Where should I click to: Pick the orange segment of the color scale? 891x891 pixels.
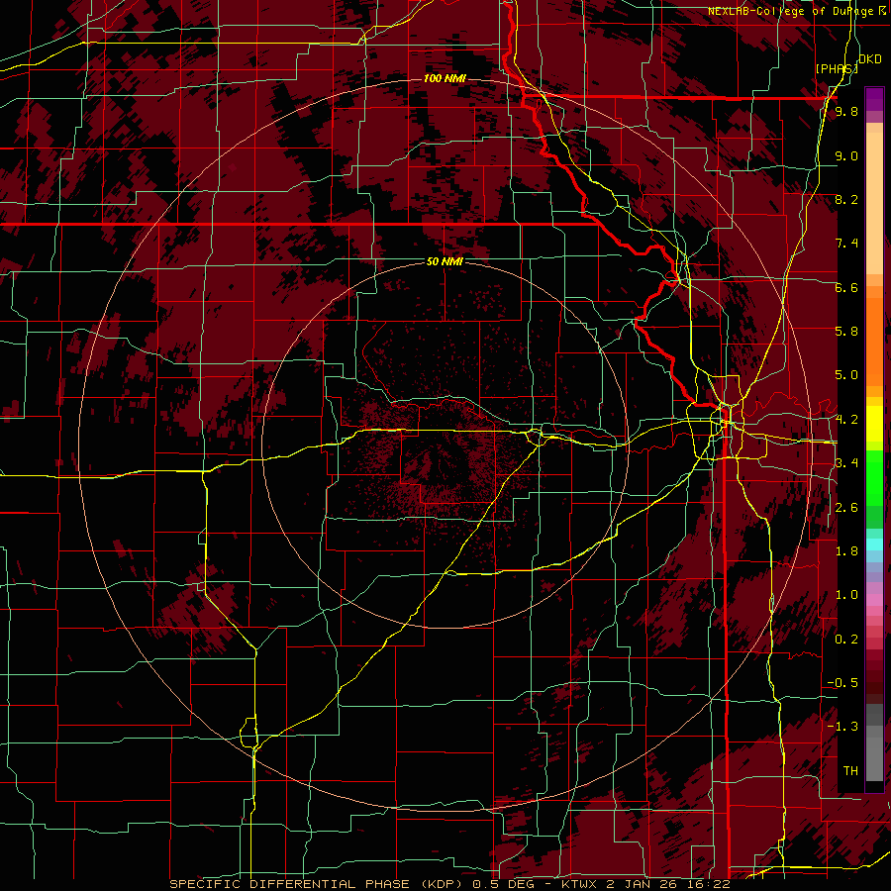pos(874,341)
